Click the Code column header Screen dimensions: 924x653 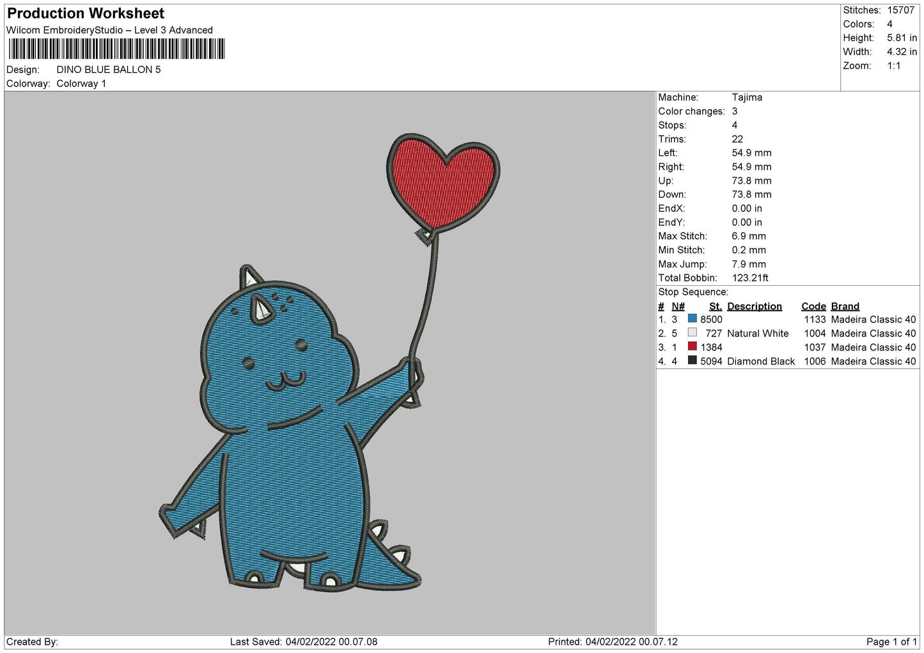813,306
